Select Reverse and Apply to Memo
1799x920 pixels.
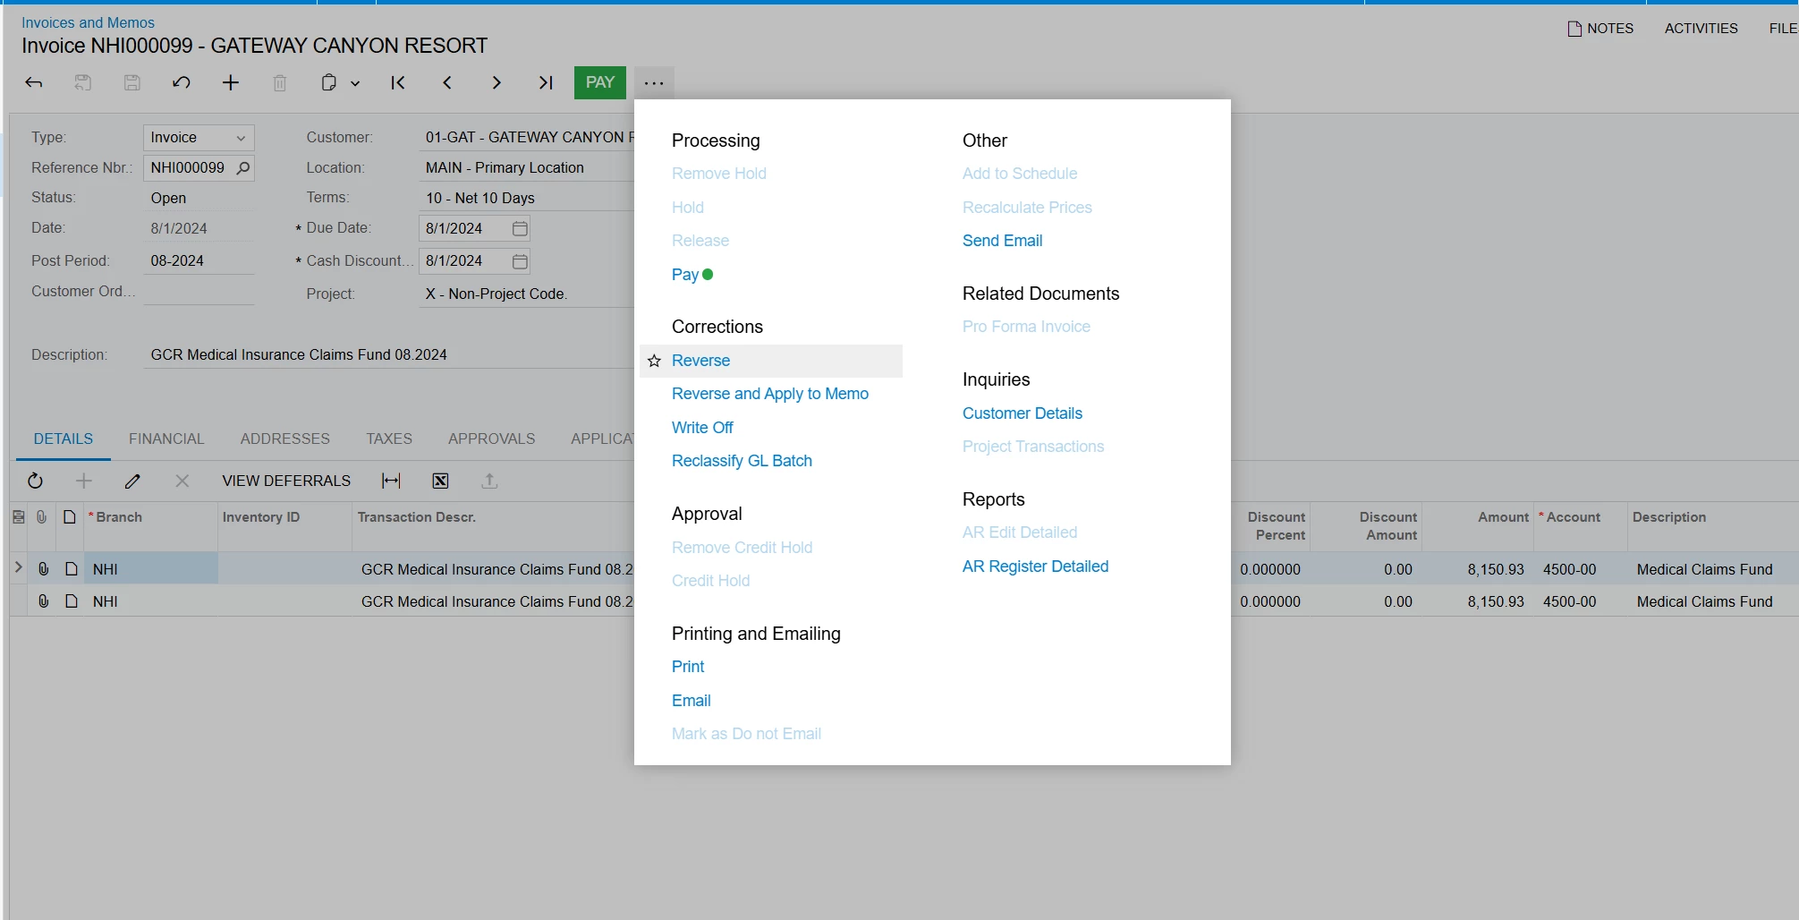[770, 394]
